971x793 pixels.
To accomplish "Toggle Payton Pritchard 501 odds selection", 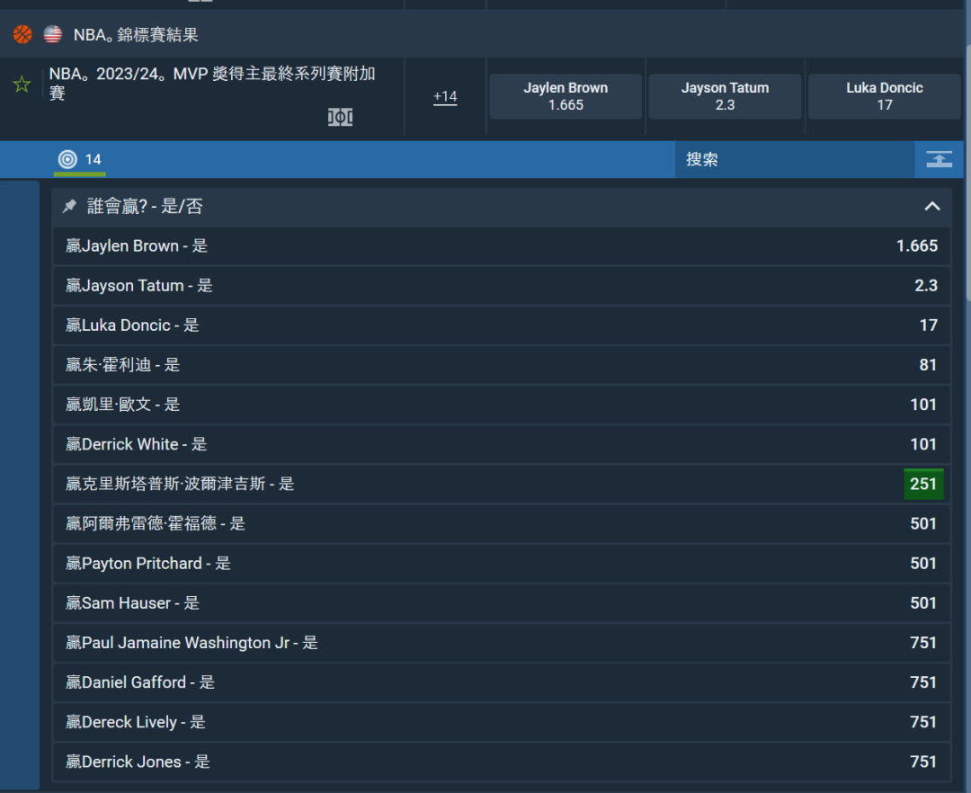I will (922, 563).
